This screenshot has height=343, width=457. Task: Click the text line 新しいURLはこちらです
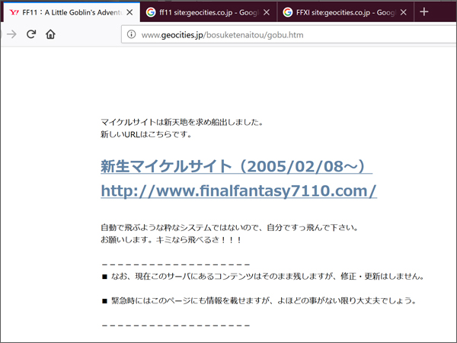pyautogui.click(x=145, y=135)
